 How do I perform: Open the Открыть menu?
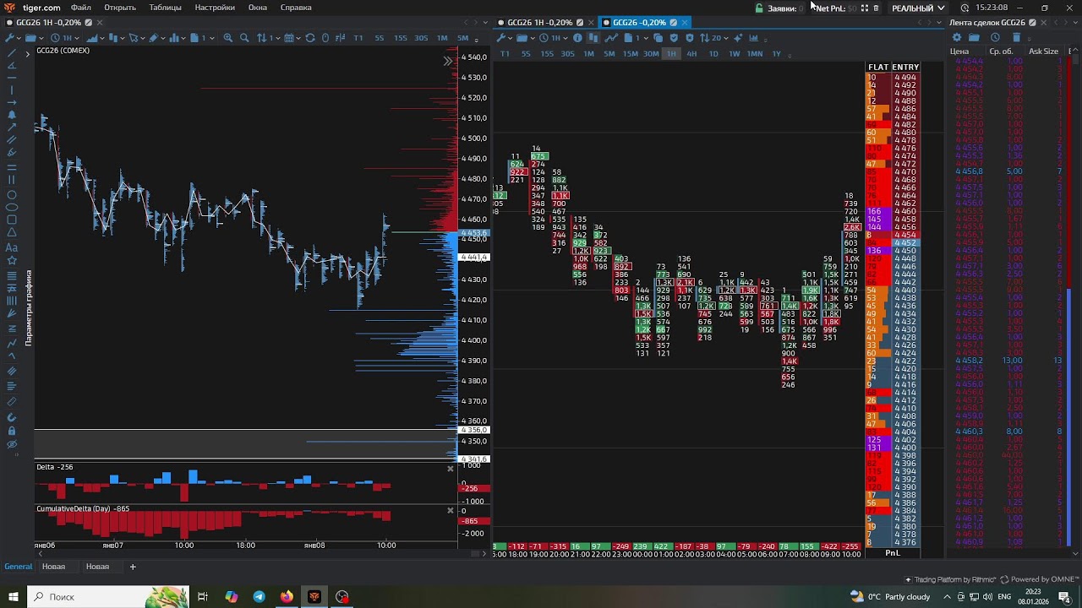(120, 8)
